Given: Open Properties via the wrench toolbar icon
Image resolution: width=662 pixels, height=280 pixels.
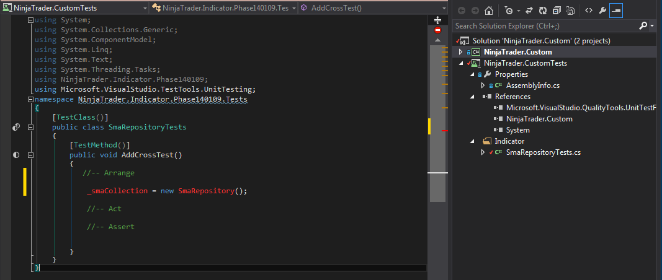Looking at the screenshot, I should coord(602,11).
